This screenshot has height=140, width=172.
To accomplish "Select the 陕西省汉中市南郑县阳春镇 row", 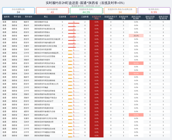I will coord(86,91).
